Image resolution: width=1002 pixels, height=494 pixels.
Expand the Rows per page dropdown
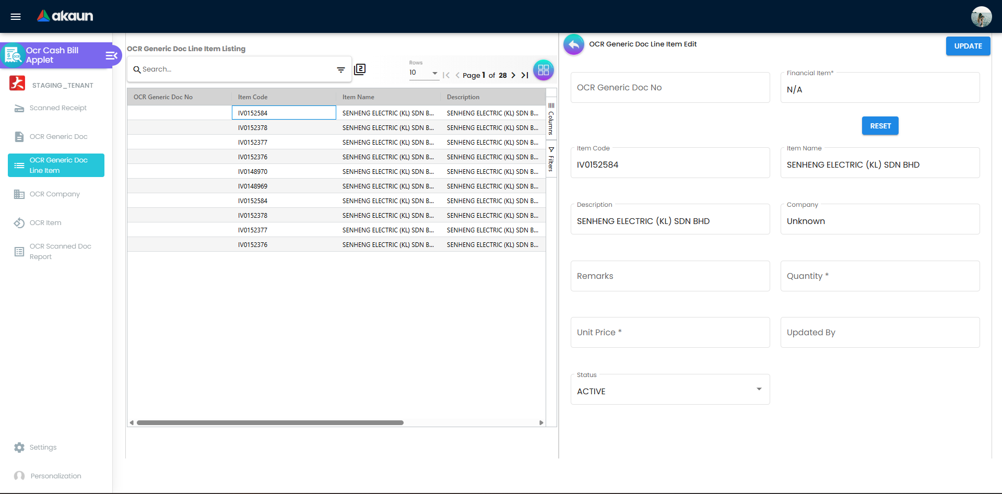click(424, 73)
